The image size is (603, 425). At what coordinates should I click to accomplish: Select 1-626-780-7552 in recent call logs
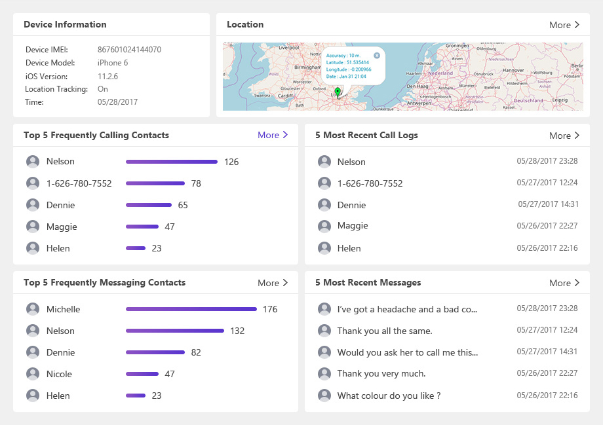click(370, 183)
